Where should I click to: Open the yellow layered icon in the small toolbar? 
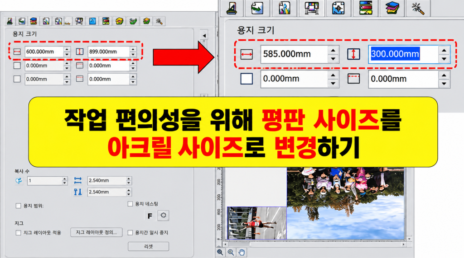coord(120,21)
